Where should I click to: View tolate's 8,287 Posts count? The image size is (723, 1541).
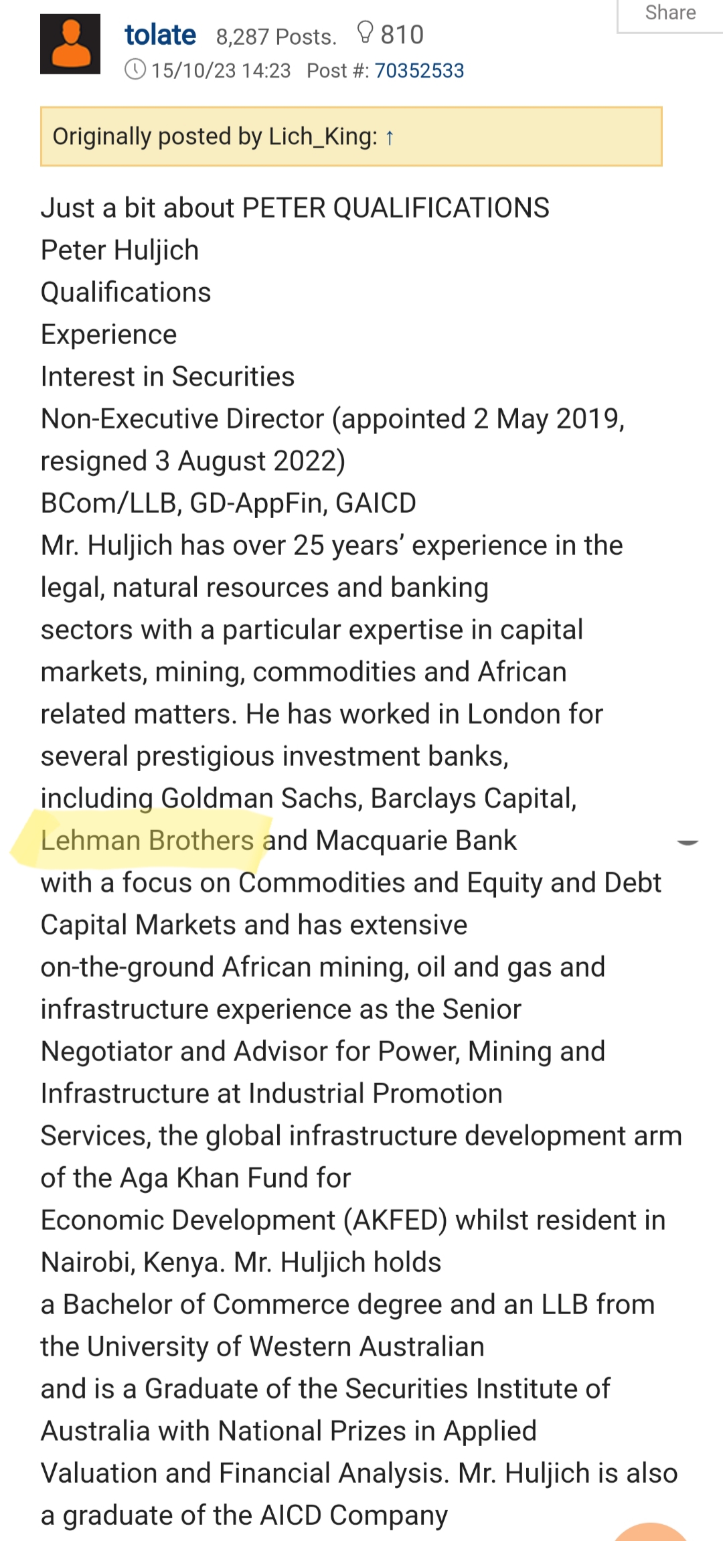(276, 36)
